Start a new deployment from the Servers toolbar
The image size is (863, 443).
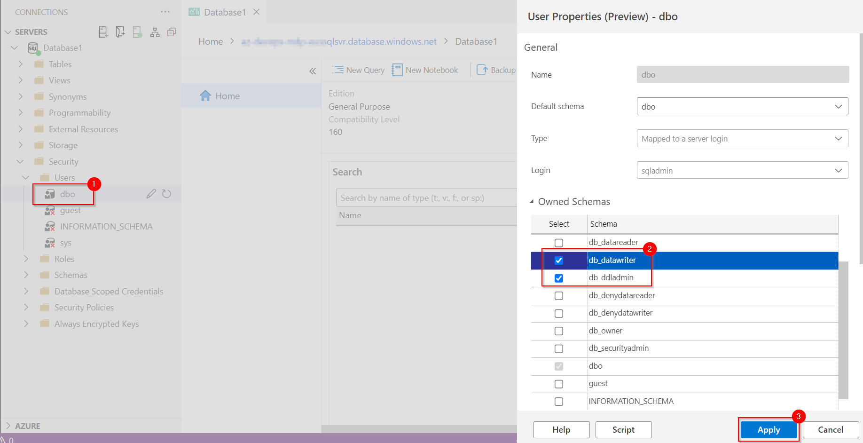137,32
